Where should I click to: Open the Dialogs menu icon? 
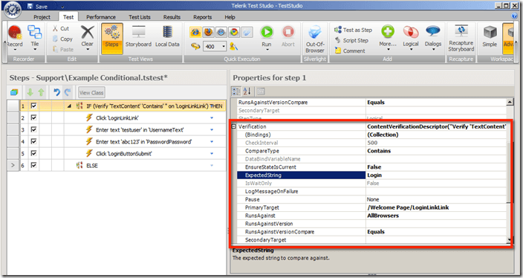[x=433, y=31]
